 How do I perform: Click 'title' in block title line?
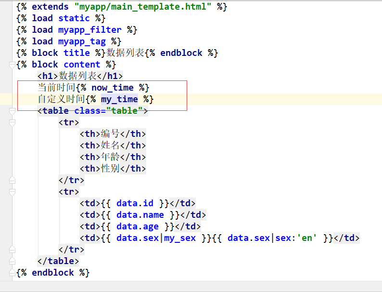click(x=77, y=53)
